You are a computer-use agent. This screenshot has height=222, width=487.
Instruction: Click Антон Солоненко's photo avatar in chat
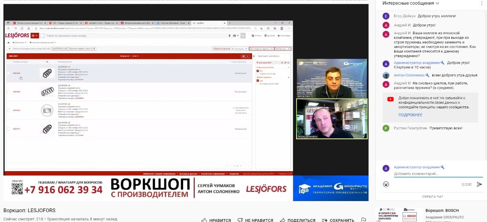386,75
